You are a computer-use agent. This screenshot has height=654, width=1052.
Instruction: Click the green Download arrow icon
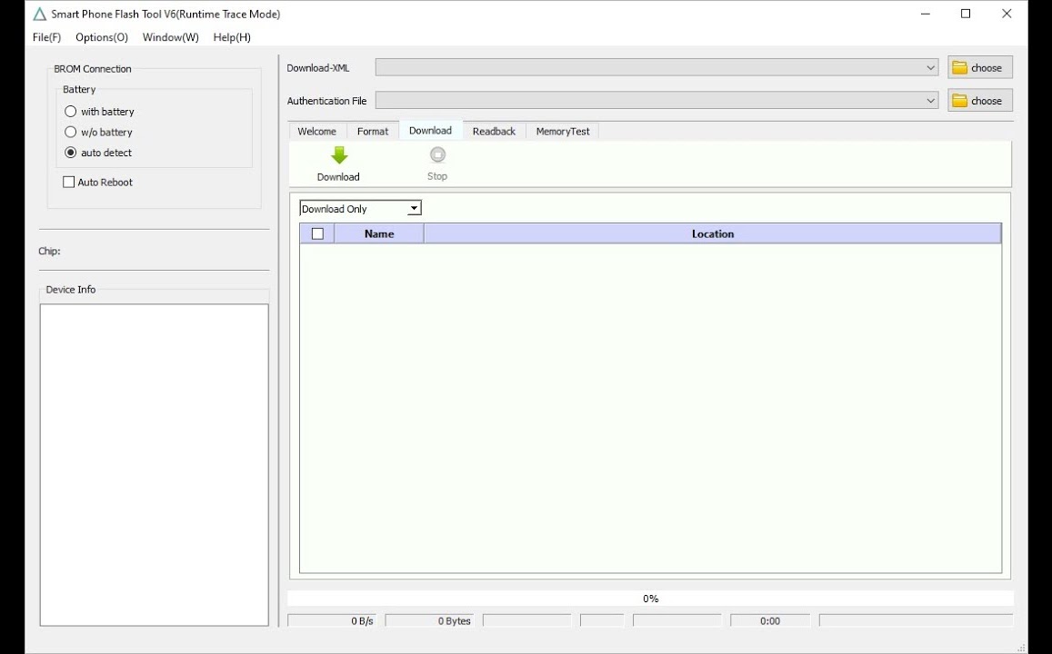[339, 155]
